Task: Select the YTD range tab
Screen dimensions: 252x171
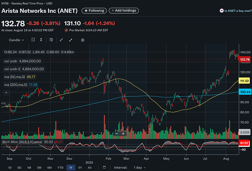Action: click(60, 168)
